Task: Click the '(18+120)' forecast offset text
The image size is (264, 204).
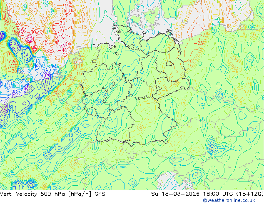Action: (x=250, y=194)
